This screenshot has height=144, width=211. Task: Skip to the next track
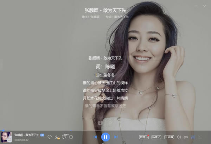116,137
